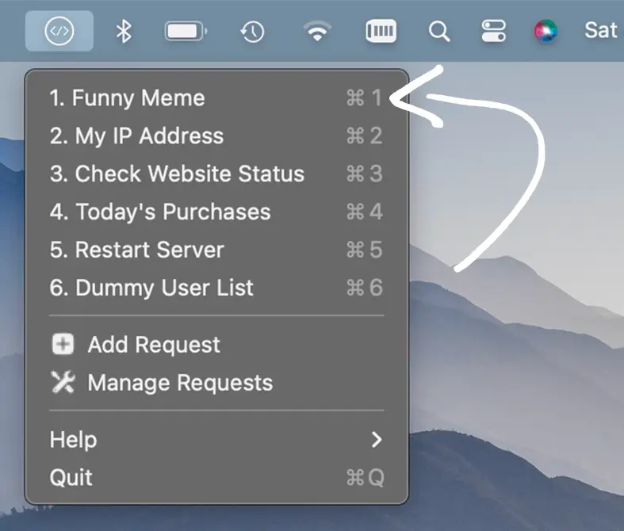Viewport: 624px width, 531px height.
Task: Open the Wi-Fi menu icon
Action: pos(317,31)
